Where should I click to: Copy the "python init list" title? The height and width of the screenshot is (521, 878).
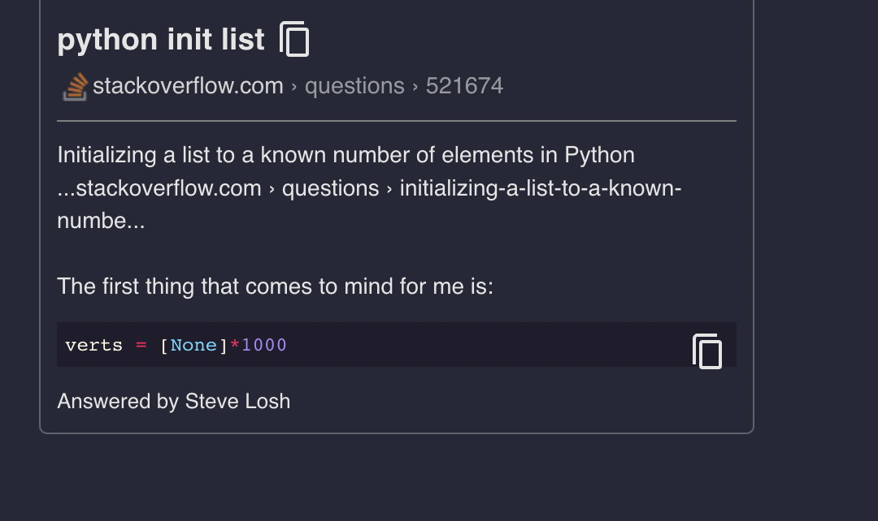coord(294,39)
